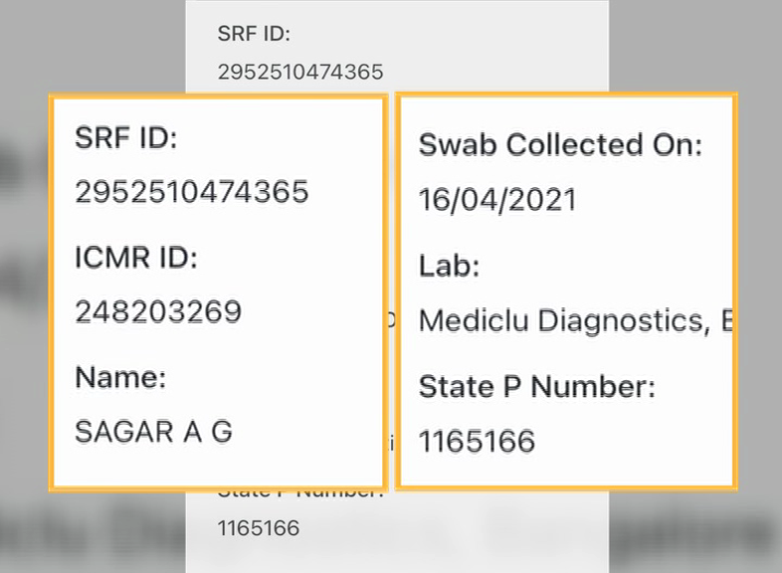Viewport: 782px width, 573px height.
Task: Select 1165166 in the right highlighted box
Action: [x=478, y=442]
